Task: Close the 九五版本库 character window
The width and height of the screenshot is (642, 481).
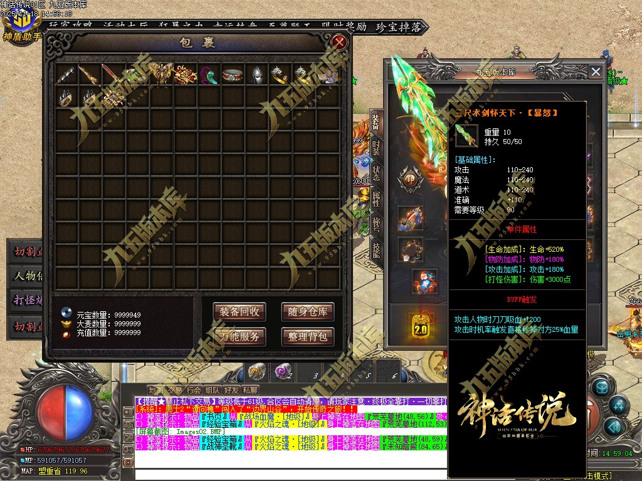Action: tap(596, 72)
